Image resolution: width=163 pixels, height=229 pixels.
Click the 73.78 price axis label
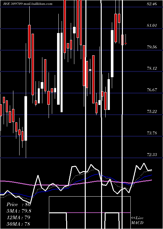pos(152,133)
